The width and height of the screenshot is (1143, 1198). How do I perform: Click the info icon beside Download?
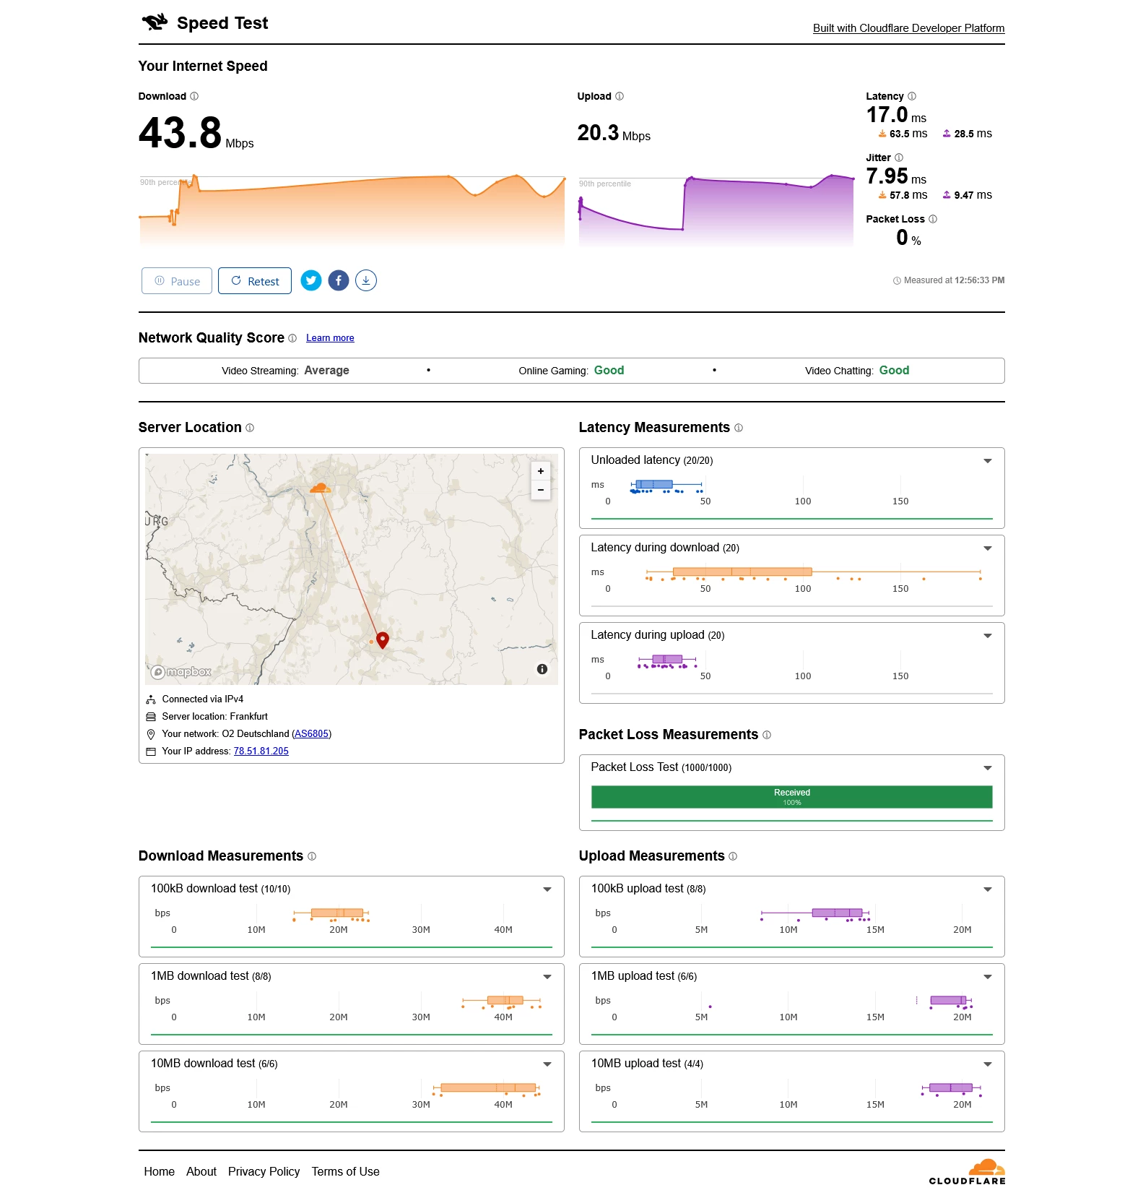click(194, 96)
